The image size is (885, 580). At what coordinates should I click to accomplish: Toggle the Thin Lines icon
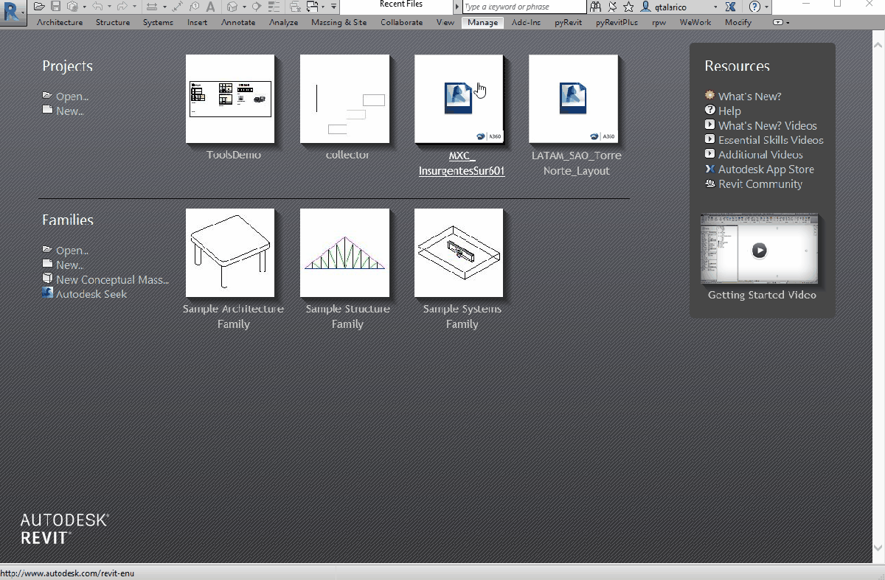[x=274, y=7]
